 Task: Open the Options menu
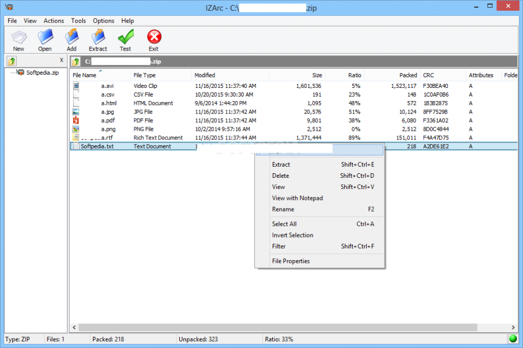click(x=103, y=20)
